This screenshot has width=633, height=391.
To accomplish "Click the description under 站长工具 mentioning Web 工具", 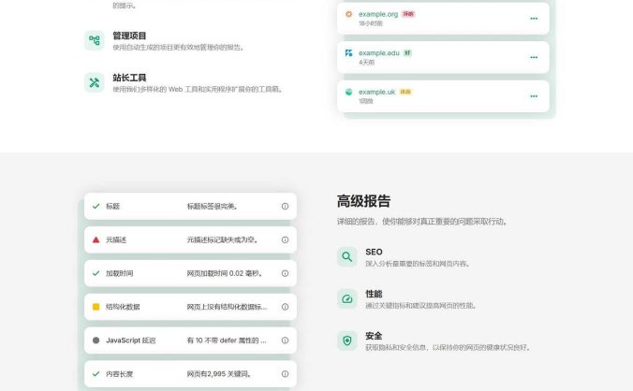I will point(198,90).
